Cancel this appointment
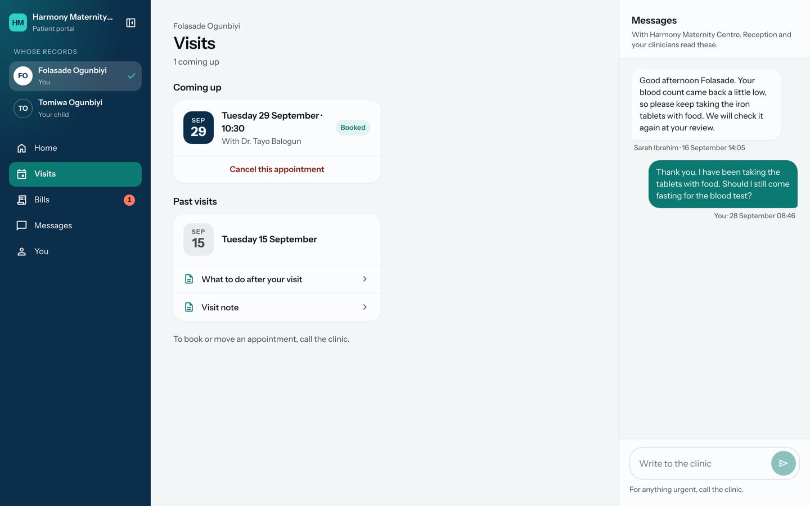810x506 pixels. [277, 169]
